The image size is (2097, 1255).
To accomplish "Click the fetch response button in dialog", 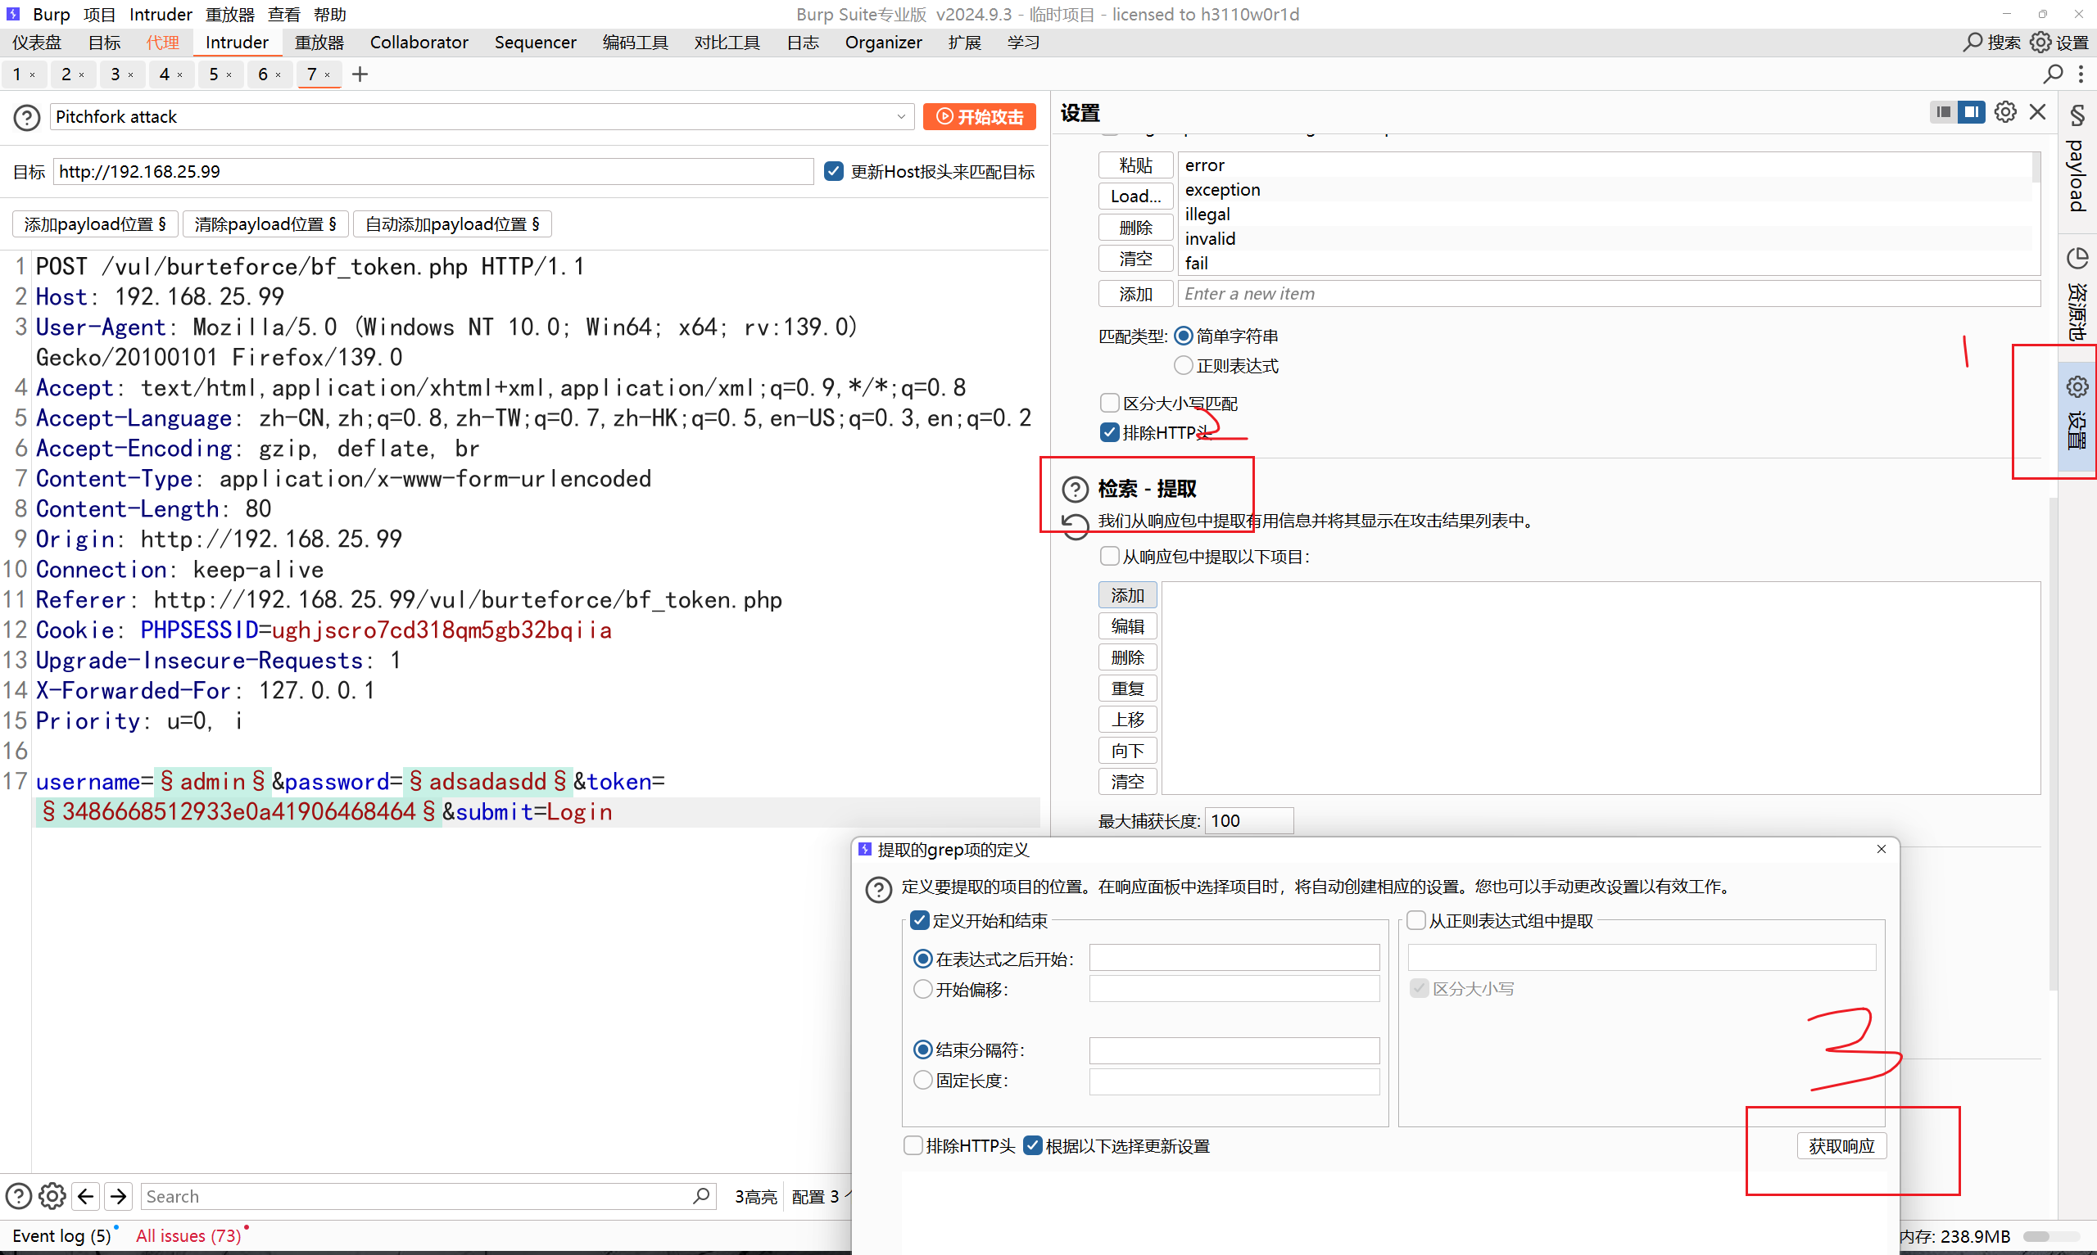I will 1841,1146.
